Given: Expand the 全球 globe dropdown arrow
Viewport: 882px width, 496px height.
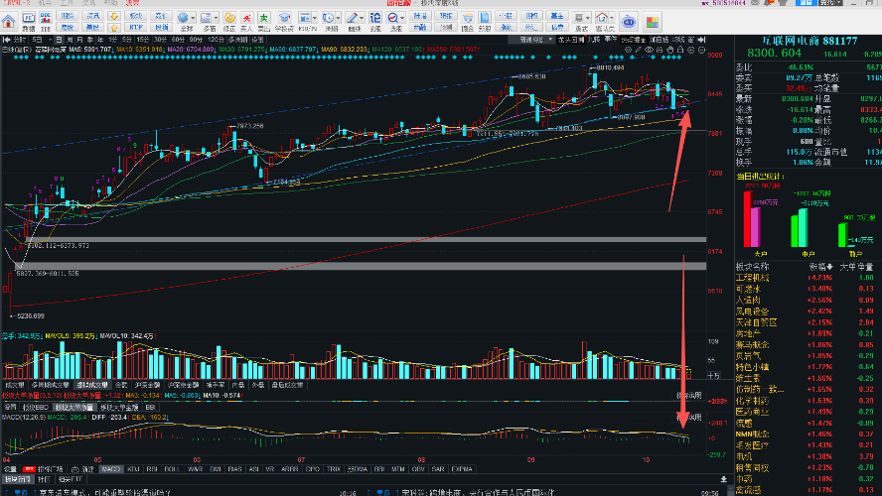Looking at the screenshot, I should (x=193, y=18).
